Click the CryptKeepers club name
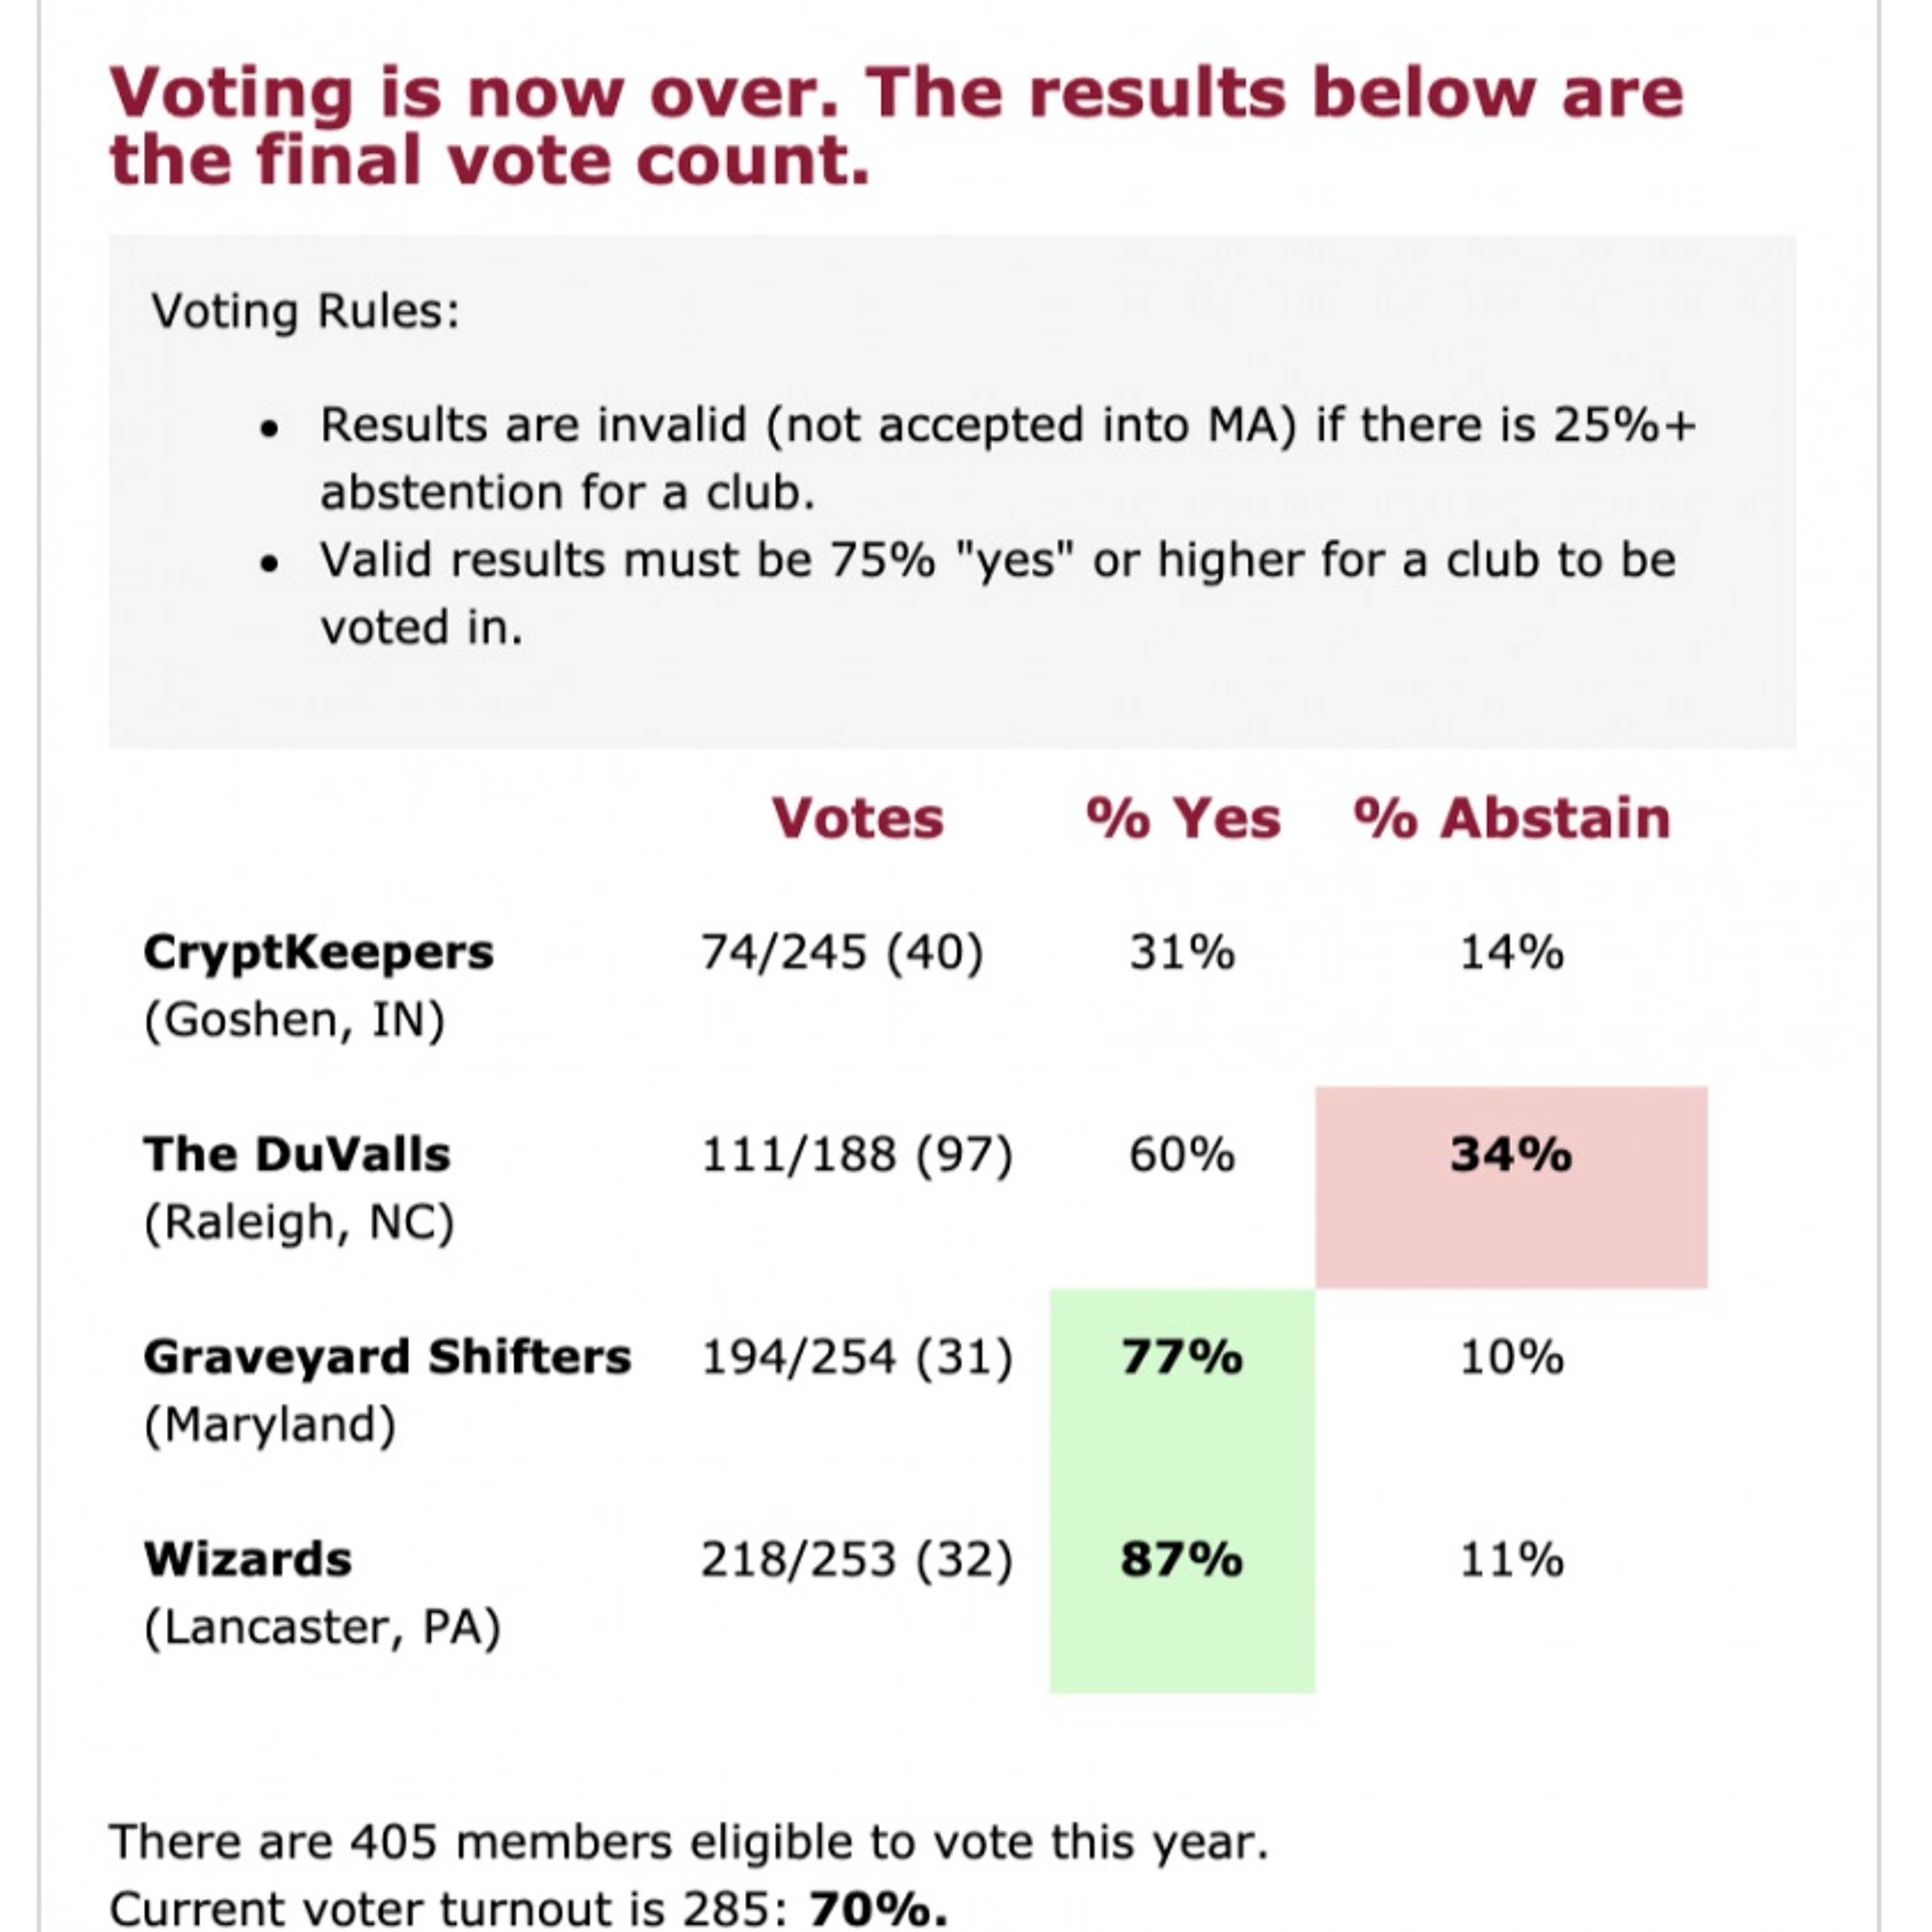Screen dimensions: 1932x1932 click(x=318, y=952)
